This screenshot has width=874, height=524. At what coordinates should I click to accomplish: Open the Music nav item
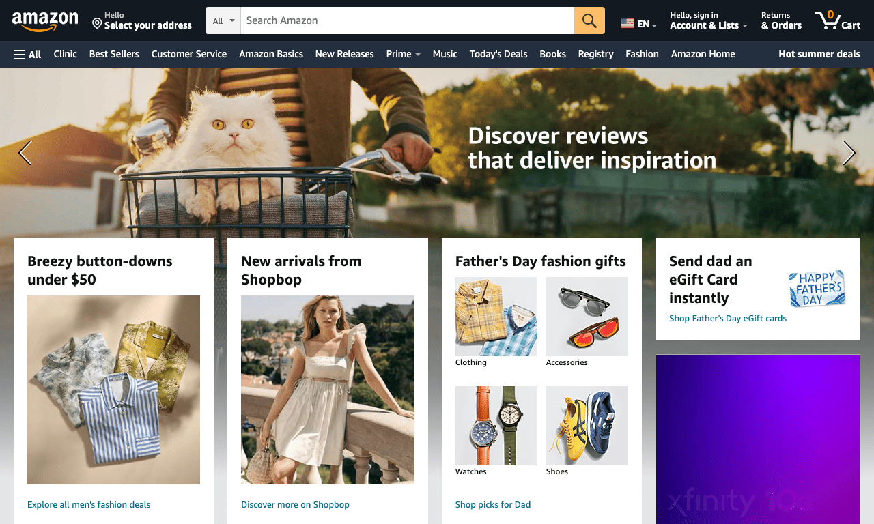coord(445,54)
